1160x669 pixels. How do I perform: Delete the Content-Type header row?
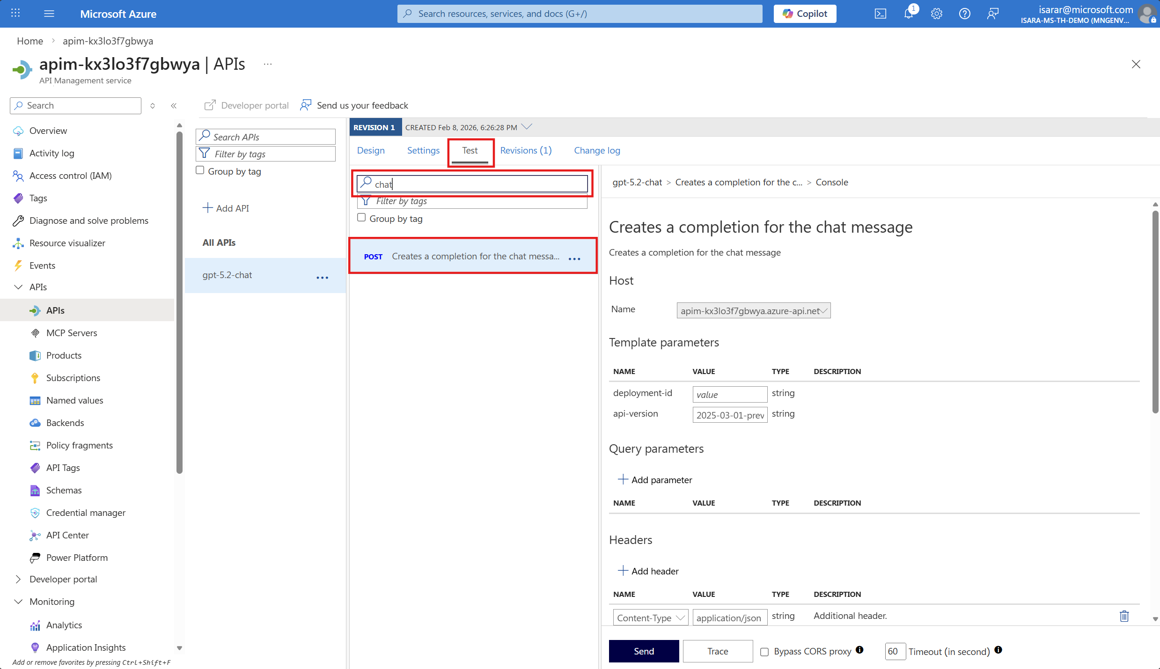point(1124,616)
